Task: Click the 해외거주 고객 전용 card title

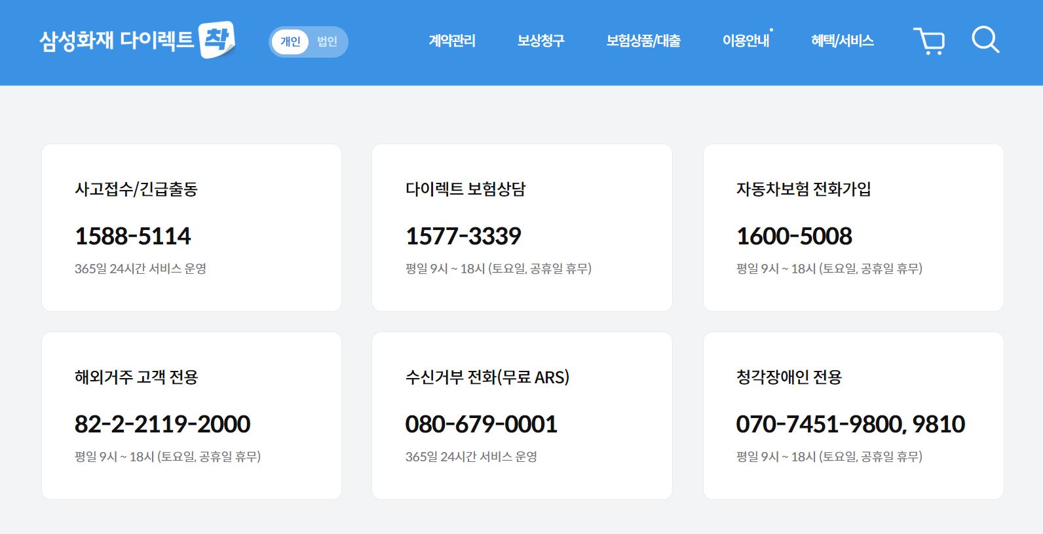Action: click(x=136, y=377)
